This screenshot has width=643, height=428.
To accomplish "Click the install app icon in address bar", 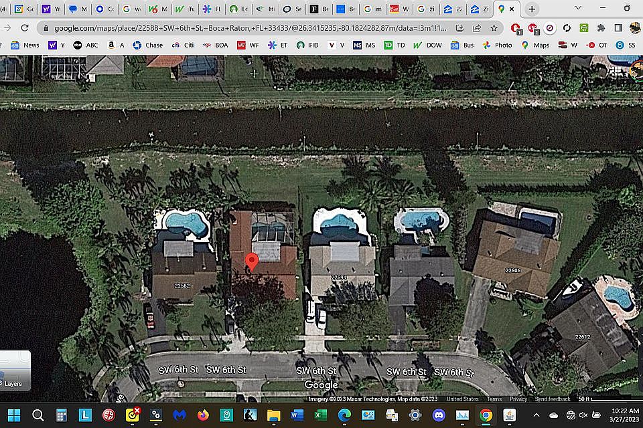I will tap(459, 28).
